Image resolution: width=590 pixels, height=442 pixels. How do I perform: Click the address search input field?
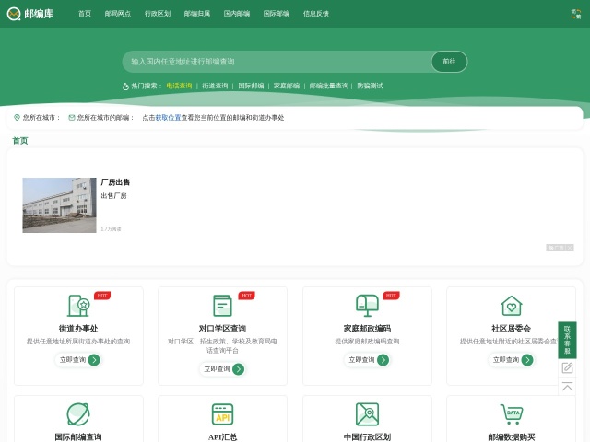point(277,62)
